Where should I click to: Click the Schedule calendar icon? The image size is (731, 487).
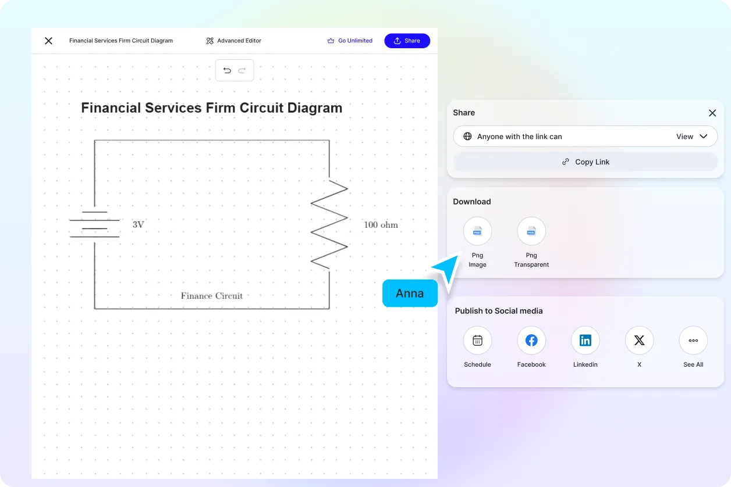(477, 341)
